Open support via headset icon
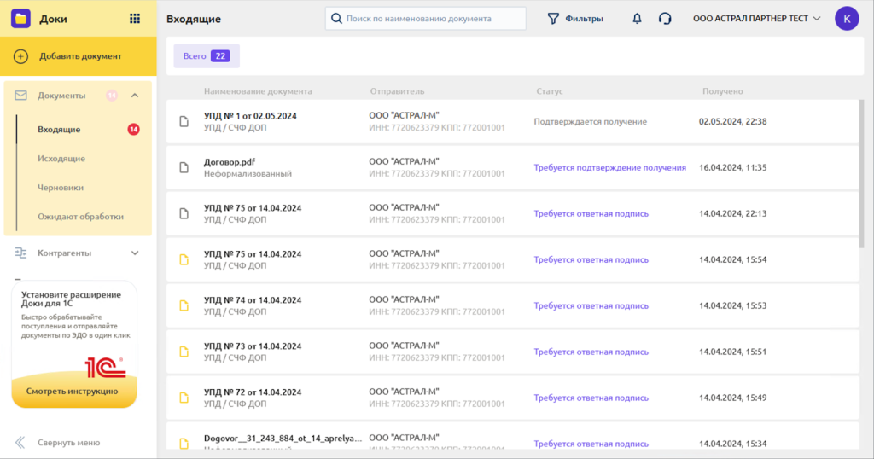Viewport: 874px width, 459px height. (665, 19)
